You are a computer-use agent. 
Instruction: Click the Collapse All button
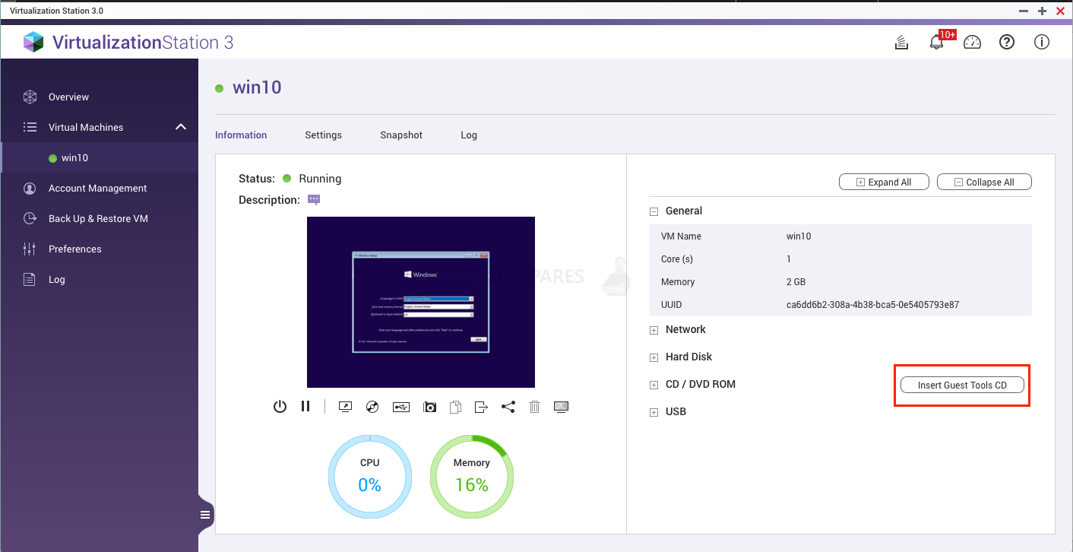pyautogui.click(x=984, y=182)
